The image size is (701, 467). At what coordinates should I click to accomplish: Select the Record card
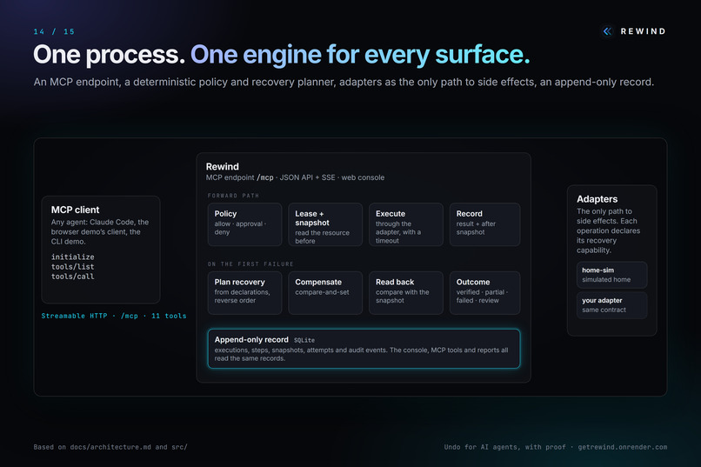click(484, 224)
